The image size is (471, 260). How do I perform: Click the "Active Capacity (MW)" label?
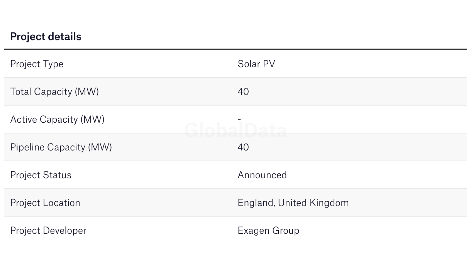click(x=57, y=120)
